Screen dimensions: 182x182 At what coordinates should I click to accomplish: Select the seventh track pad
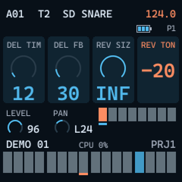(x=162, y=115)
